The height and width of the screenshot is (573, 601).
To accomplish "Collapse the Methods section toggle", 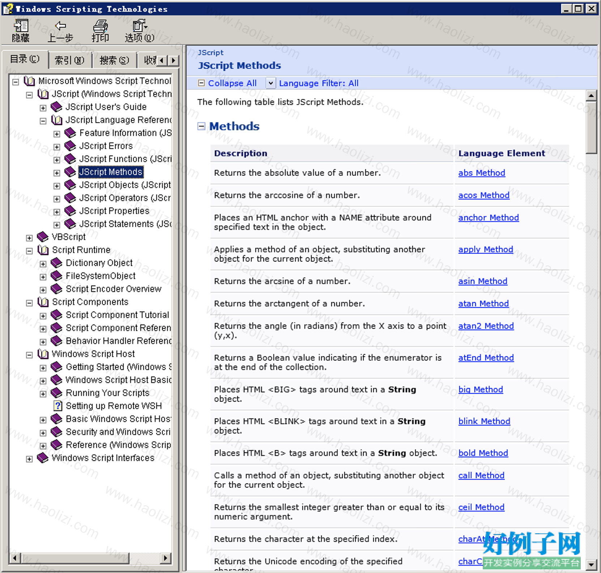I will click(201, 126).
